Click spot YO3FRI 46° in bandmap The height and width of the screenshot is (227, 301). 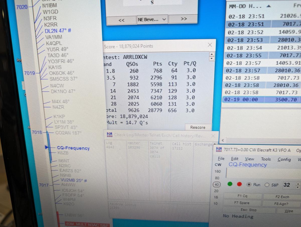pyautogui.click(x=61, y=61)
